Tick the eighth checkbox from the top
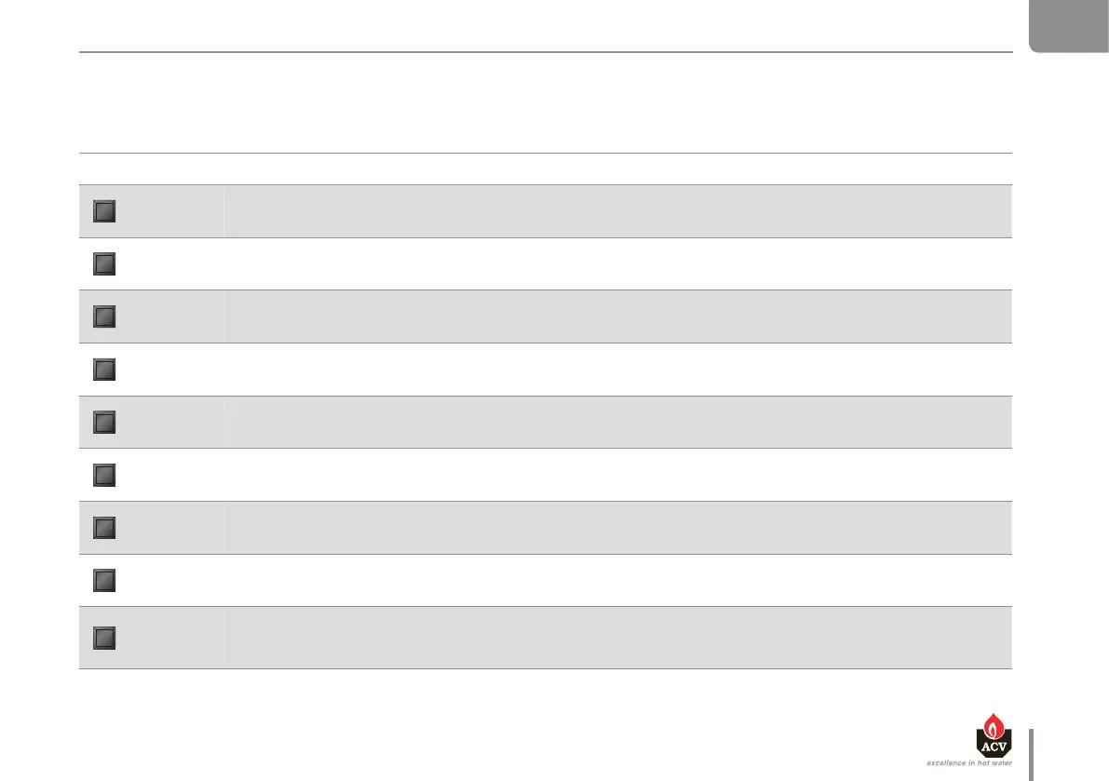 (104, 581)
